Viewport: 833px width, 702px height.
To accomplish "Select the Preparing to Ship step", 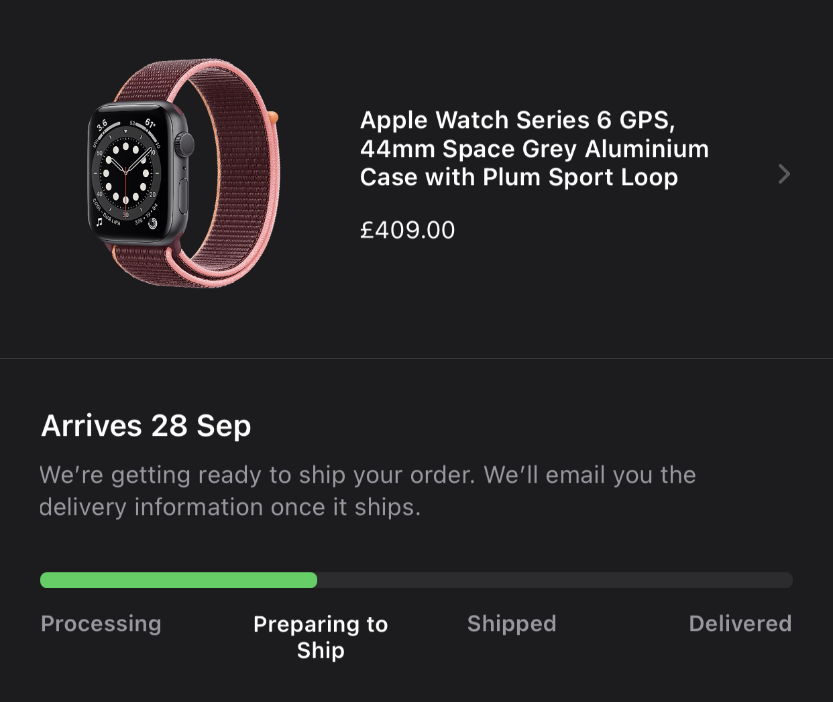I will pos(321,637).
